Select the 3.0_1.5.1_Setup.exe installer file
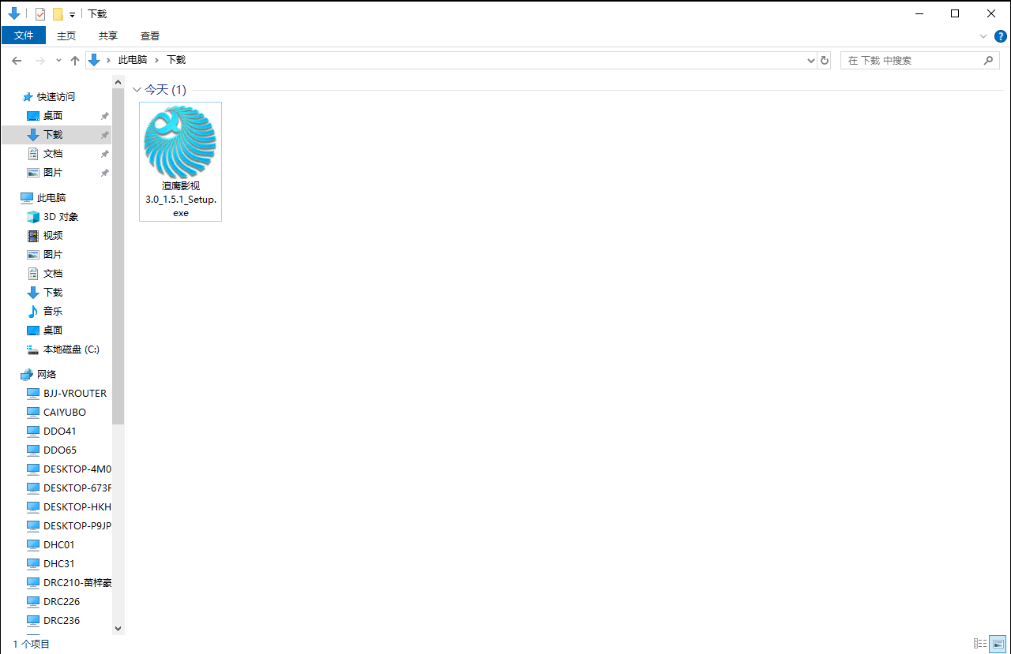1011x654 pixels. click(180, 162)
